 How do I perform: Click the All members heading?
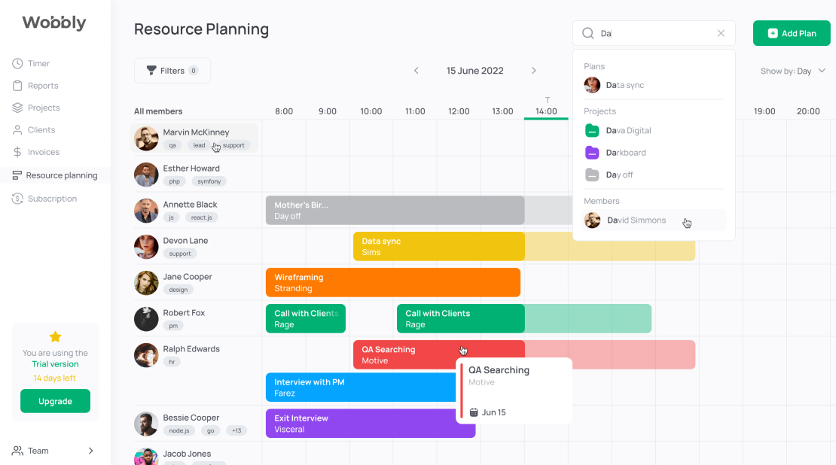(158, 111)
